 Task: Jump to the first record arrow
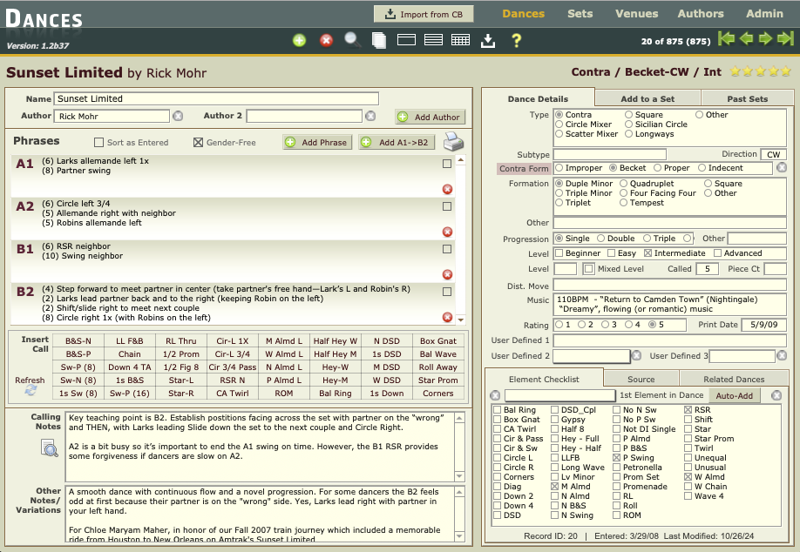725,39
